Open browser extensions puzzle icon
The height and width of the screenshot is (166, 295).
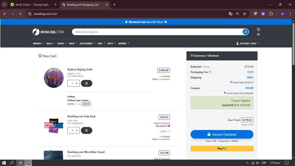[271, 14]
